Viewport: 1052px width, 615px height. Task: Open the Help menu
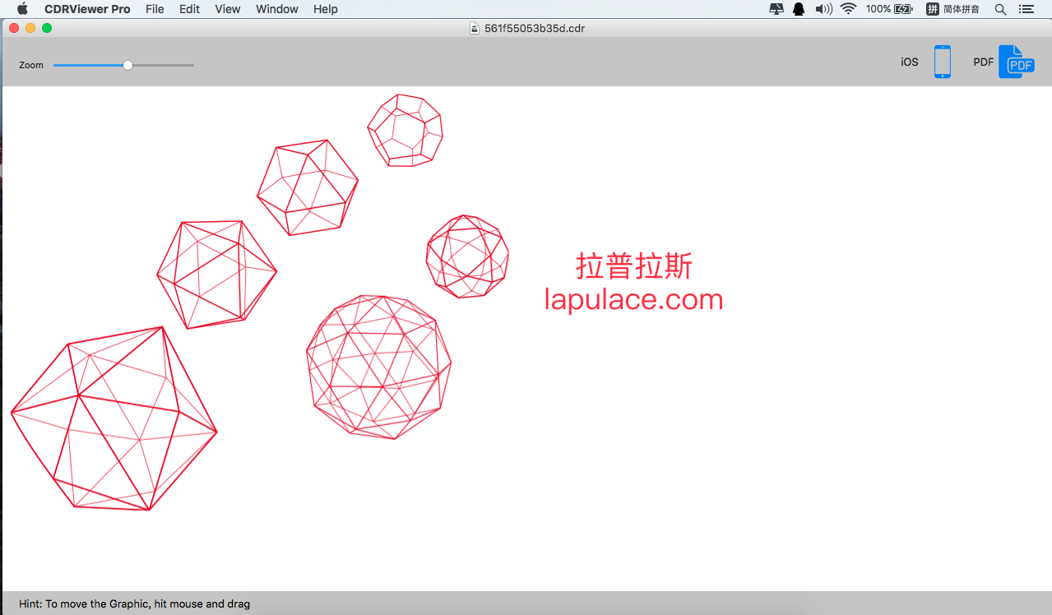coord(326,9)
